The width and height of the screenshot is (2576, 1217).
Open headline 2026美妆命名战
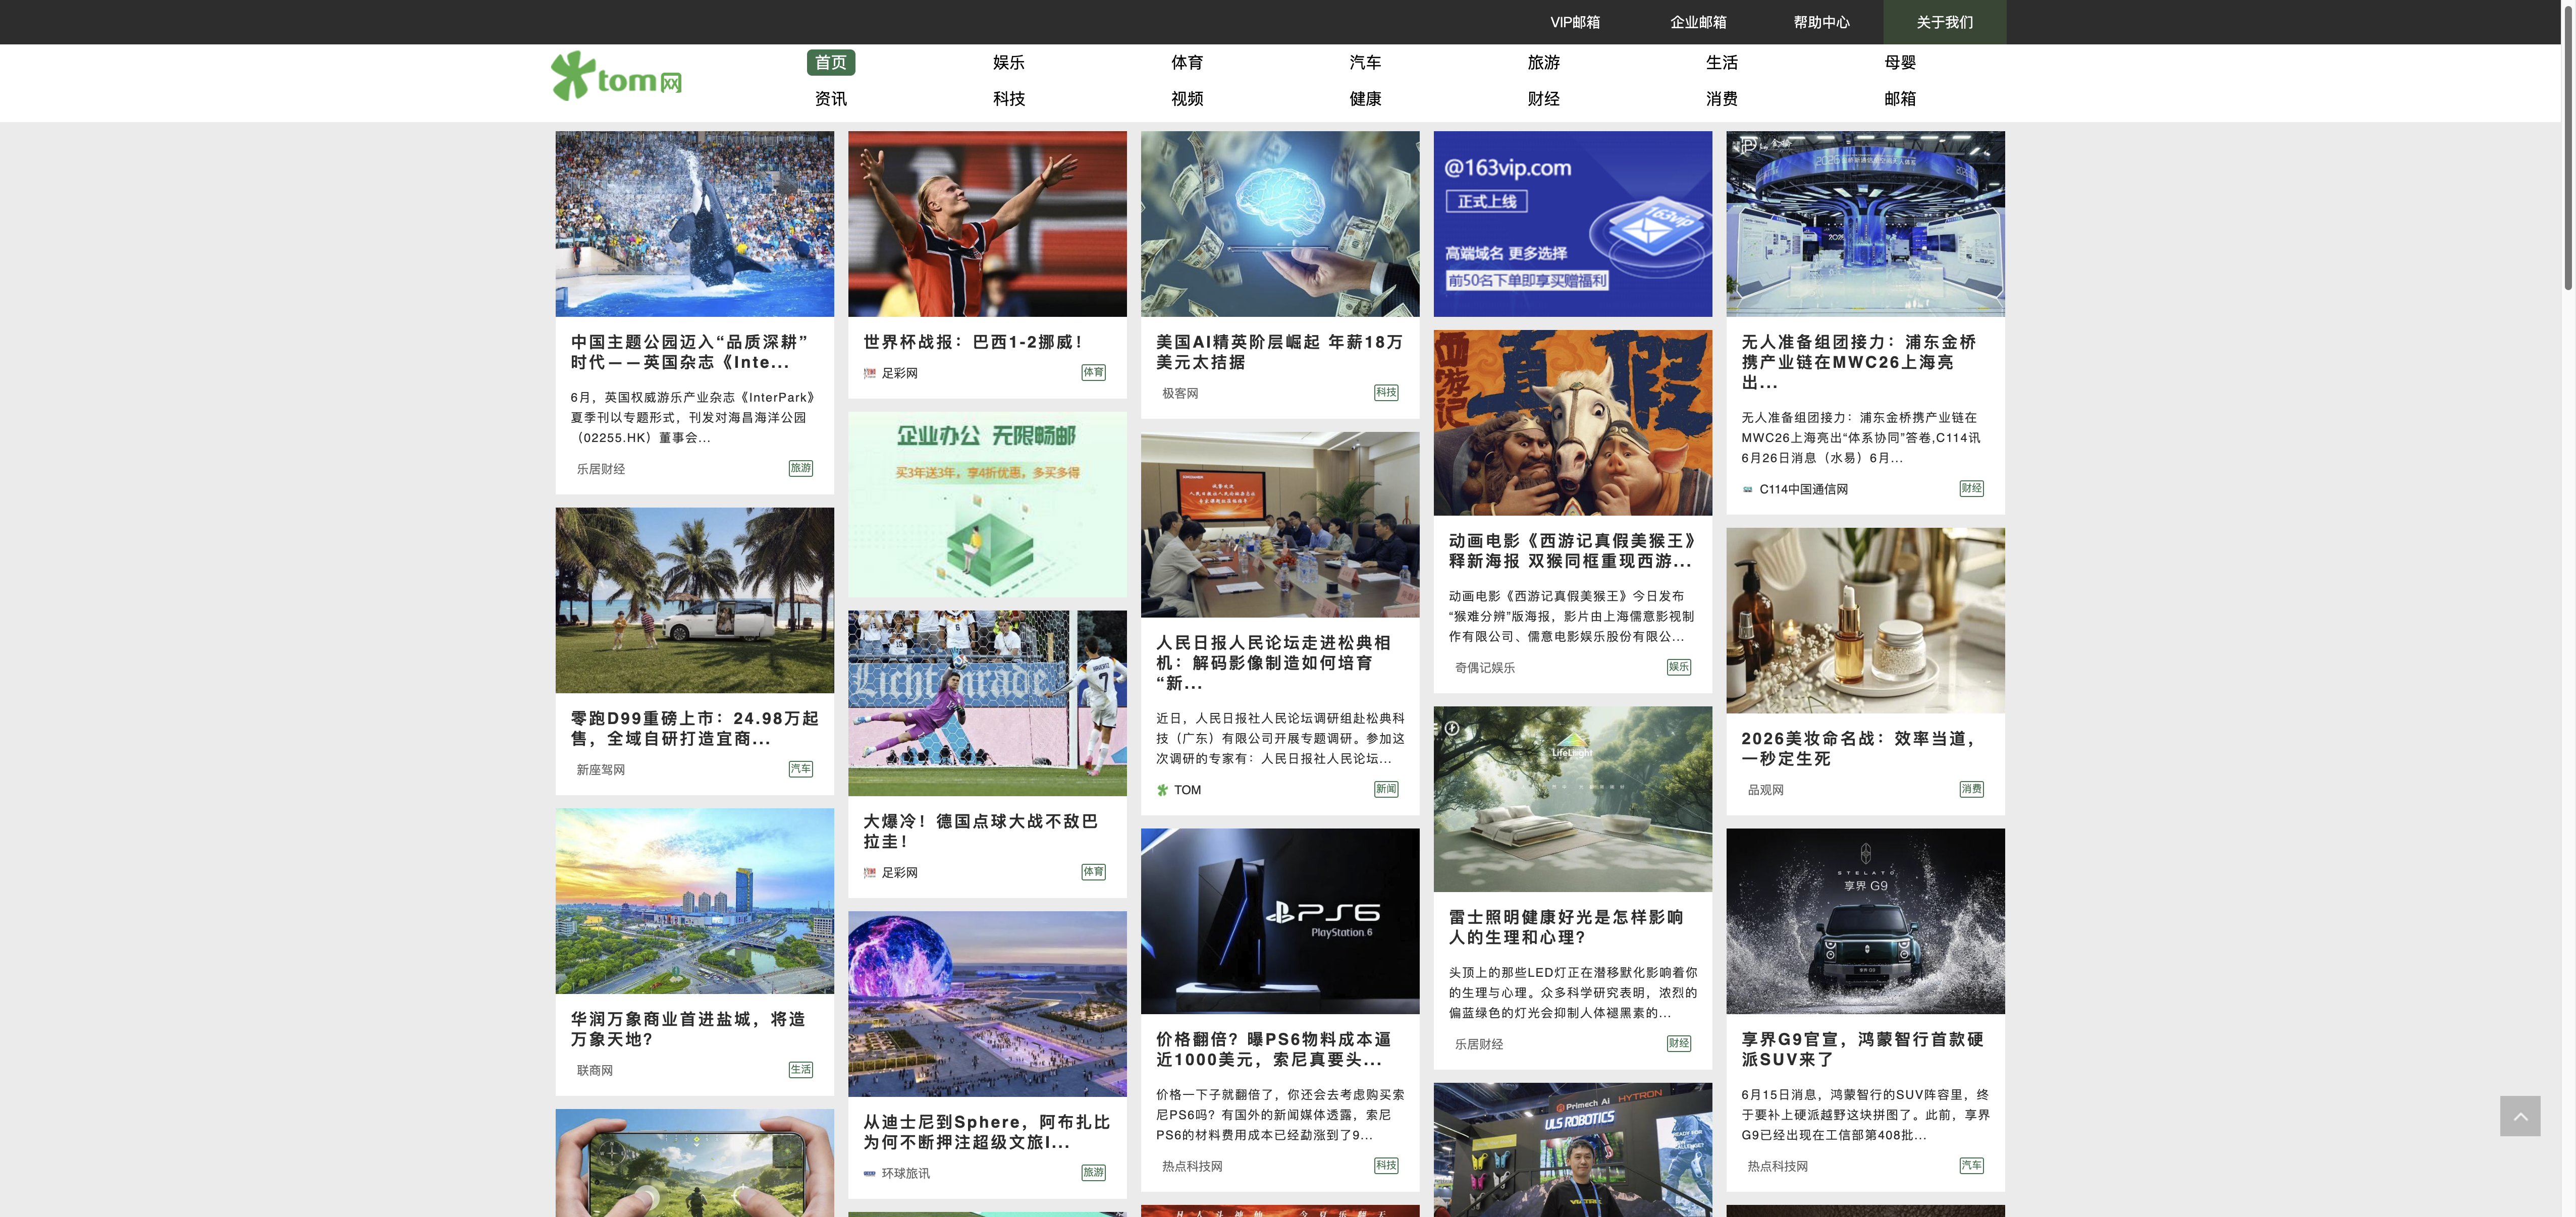click(x=1859, y=748)
